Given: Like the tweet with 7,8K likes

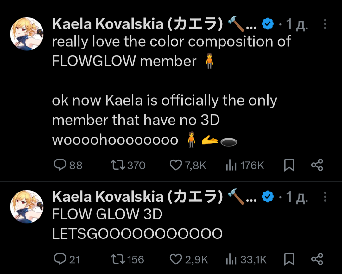Looking at the screenshot, I should coord(176,165).
